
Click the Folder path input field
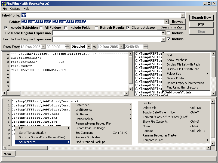click(x=93, y=22)
